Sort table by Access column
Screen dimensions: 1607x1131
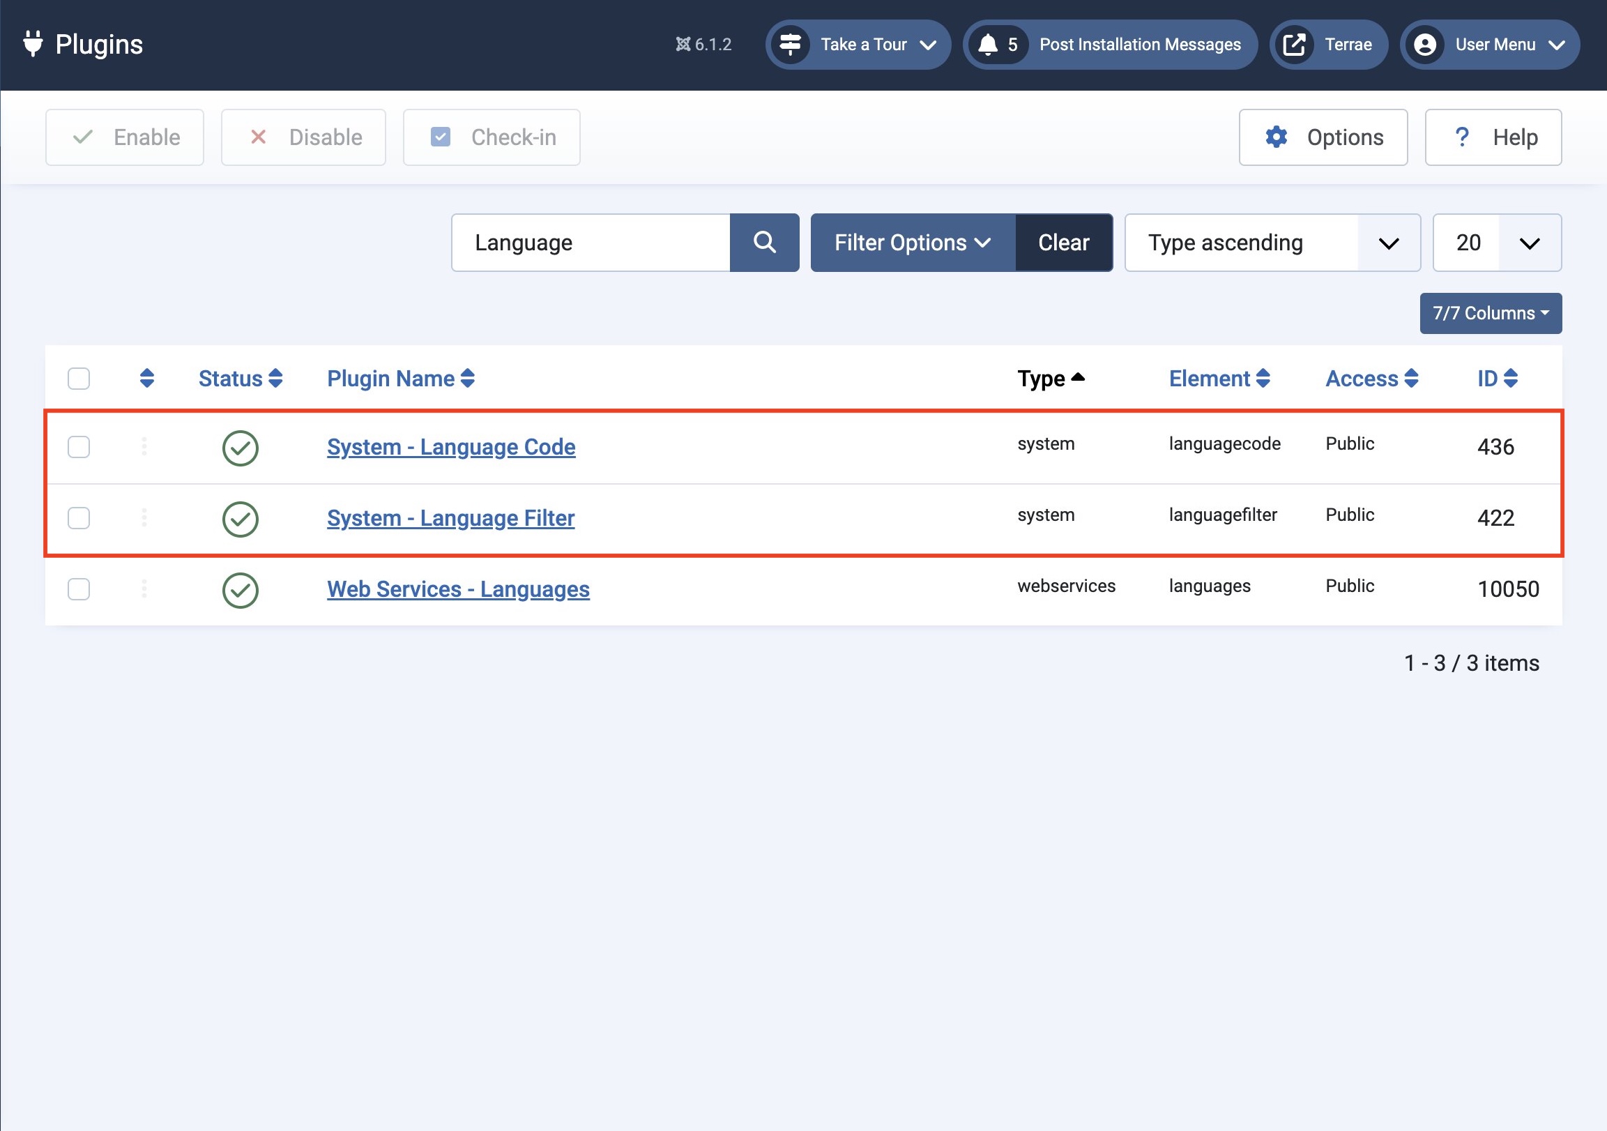tap(1372, 378)
